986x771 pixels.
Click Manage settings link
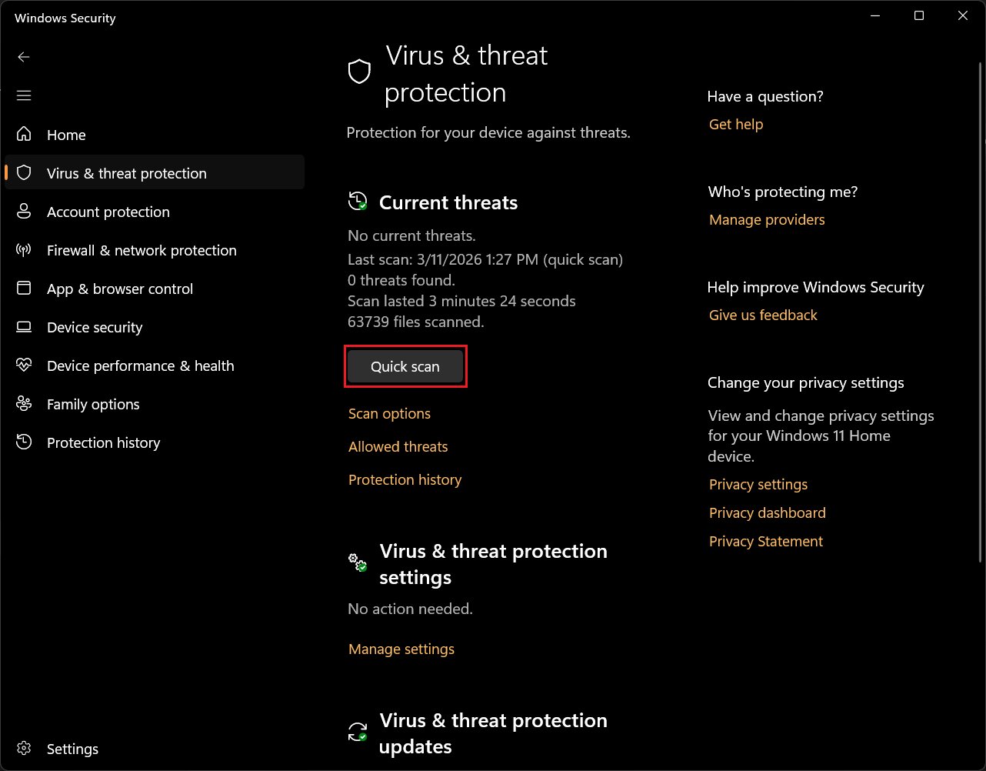pos(401,649)
